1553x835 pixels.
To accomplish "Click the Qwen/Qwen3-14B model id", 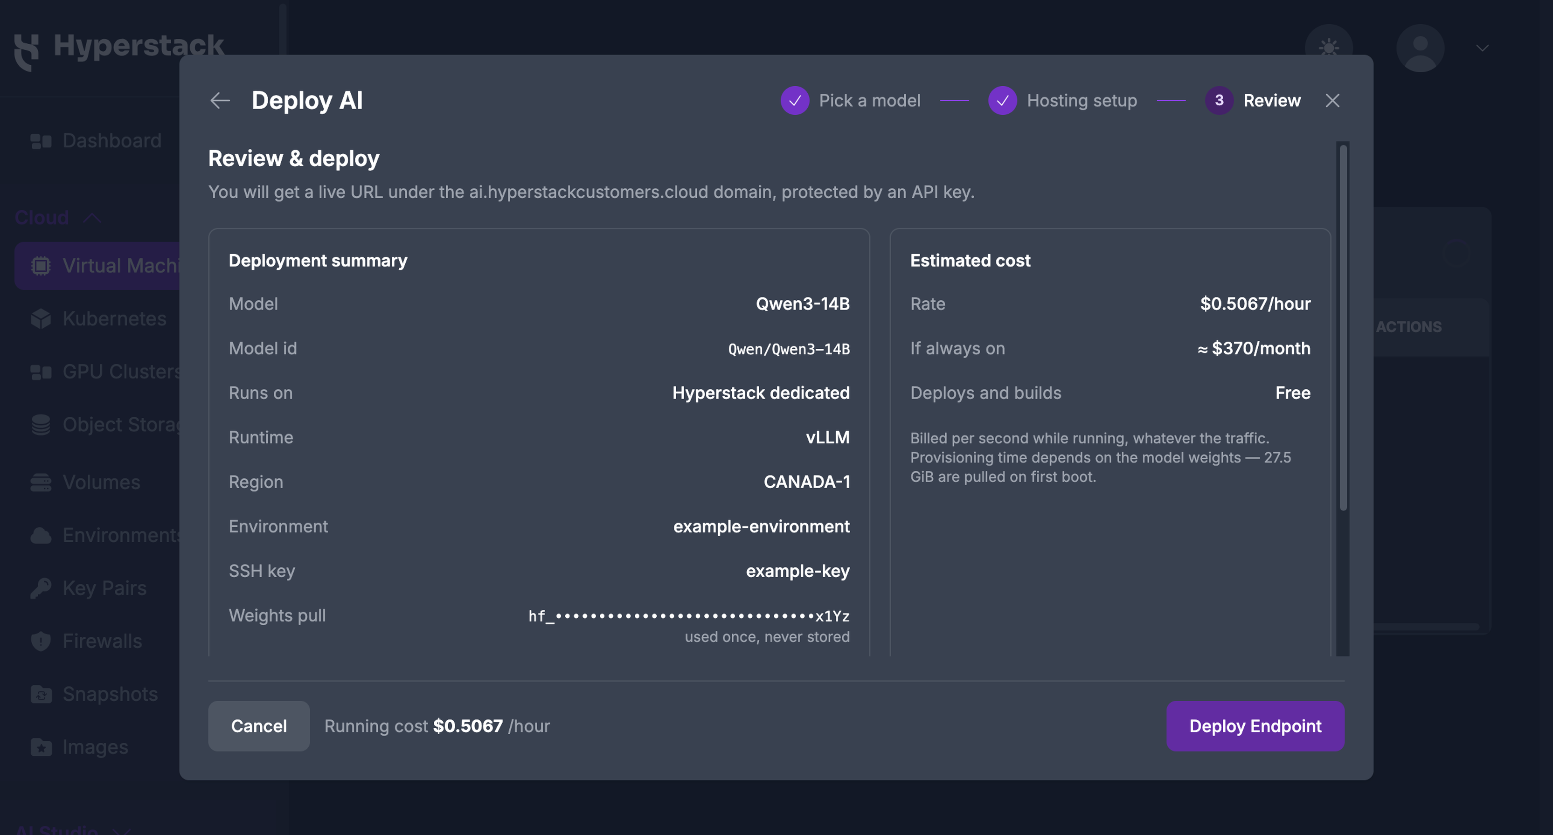I will (789, 349).
